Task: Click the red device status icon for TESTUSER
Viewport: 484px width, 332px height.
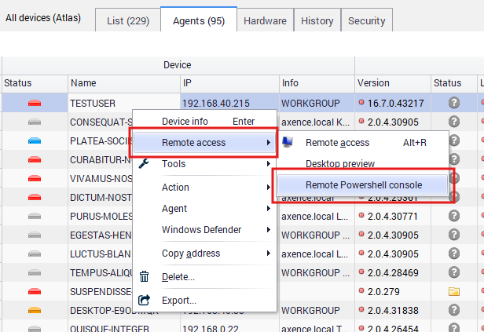Action: click(35, 103)
